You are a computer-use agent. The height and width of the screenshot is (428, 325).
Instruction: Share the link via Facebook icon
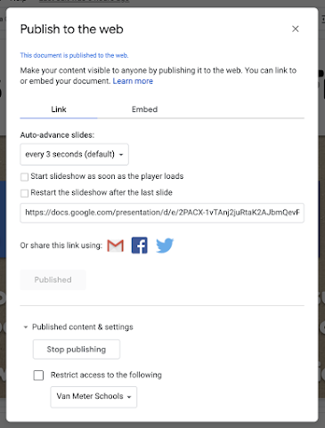[140, 246]
